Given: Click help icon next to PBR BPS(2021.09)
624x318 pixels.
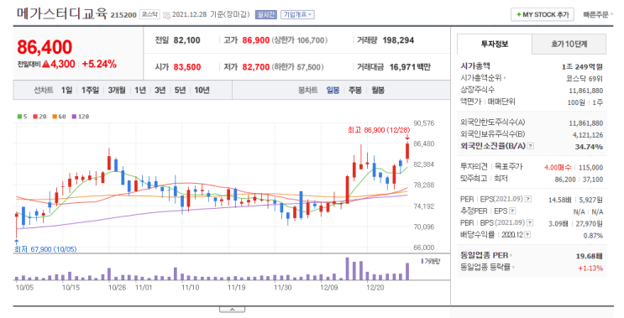Looking at the screenshot, I should pos(530,223).
